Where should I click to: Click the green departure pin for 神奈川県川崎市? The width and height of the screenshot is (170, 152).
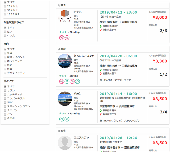(x=101, y=70)
